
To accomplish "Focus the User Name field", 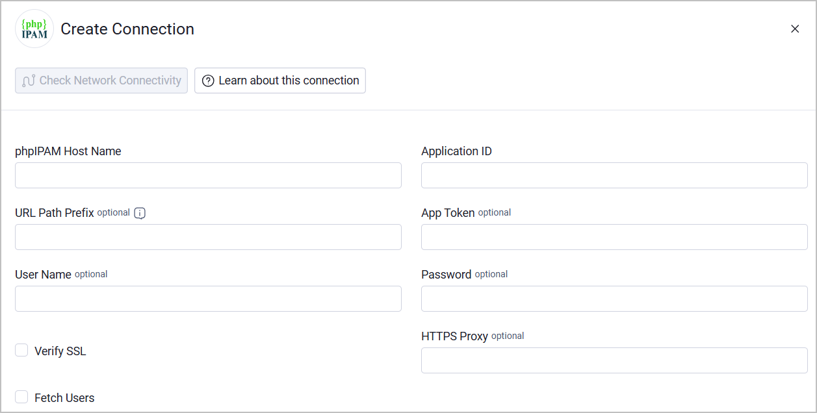I will tap(208, 299).
